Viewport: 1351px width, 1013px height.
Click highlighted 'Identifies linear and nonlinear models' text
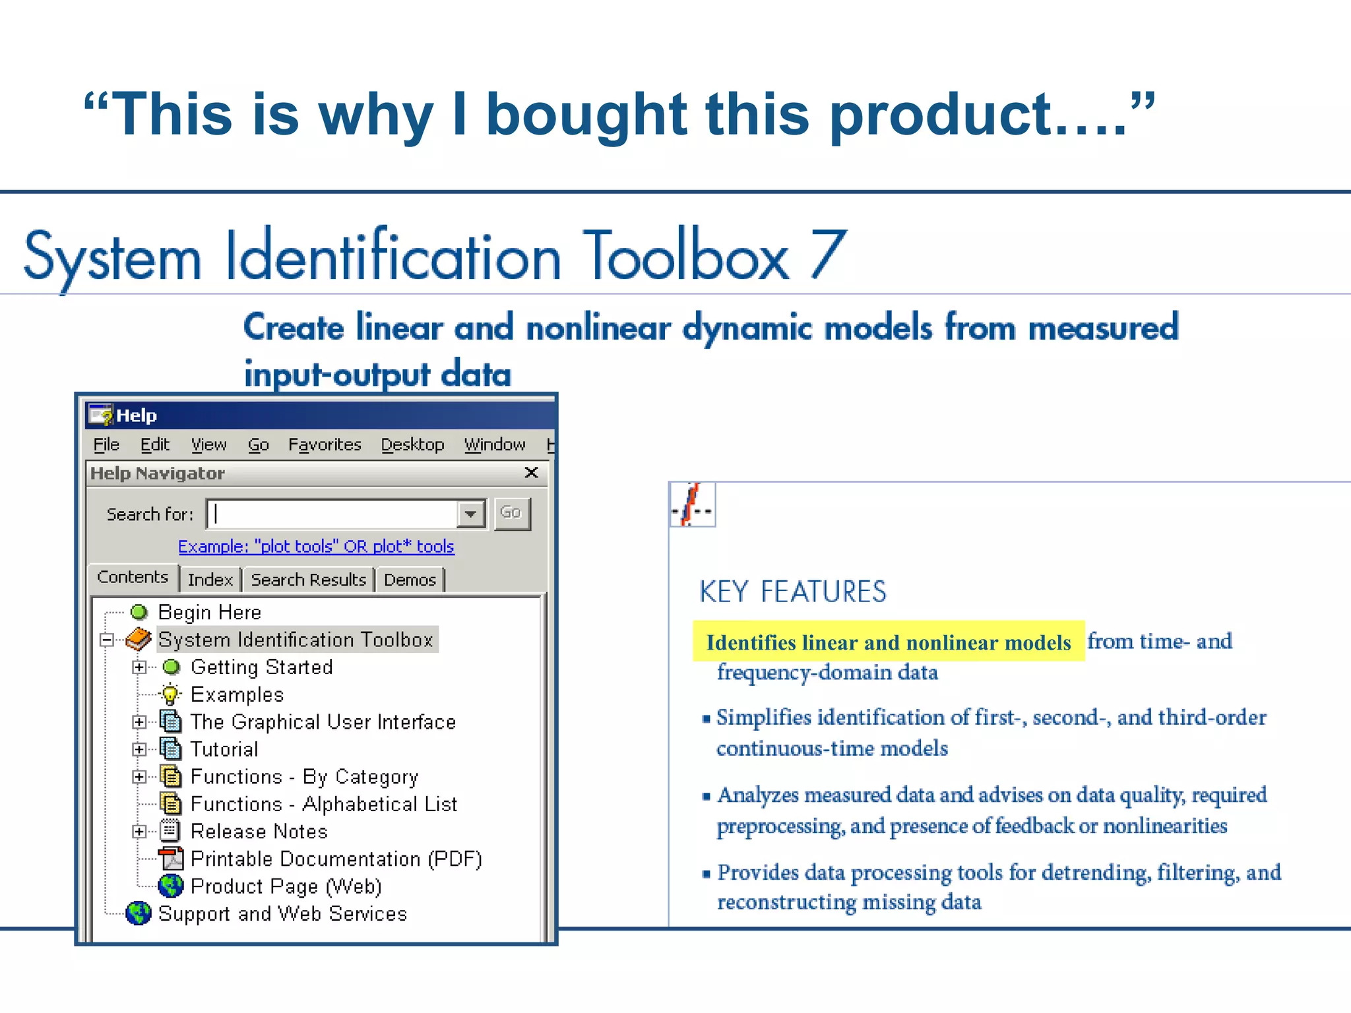tap(889, 642)
